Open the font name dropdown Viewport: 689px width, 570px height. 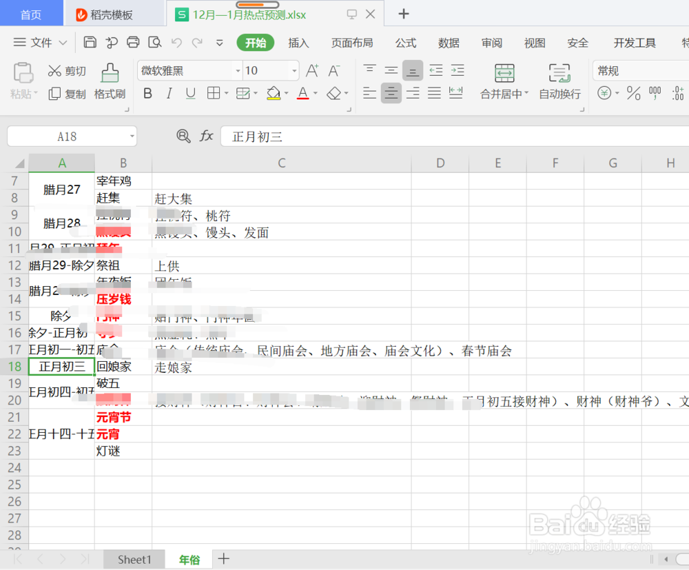pyautogui.click(x=238, y=71)
